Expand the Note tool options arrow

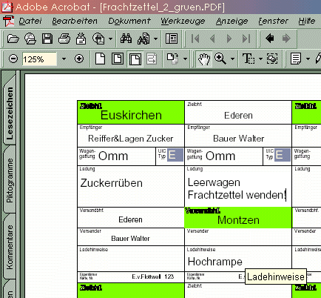[308, 59]
